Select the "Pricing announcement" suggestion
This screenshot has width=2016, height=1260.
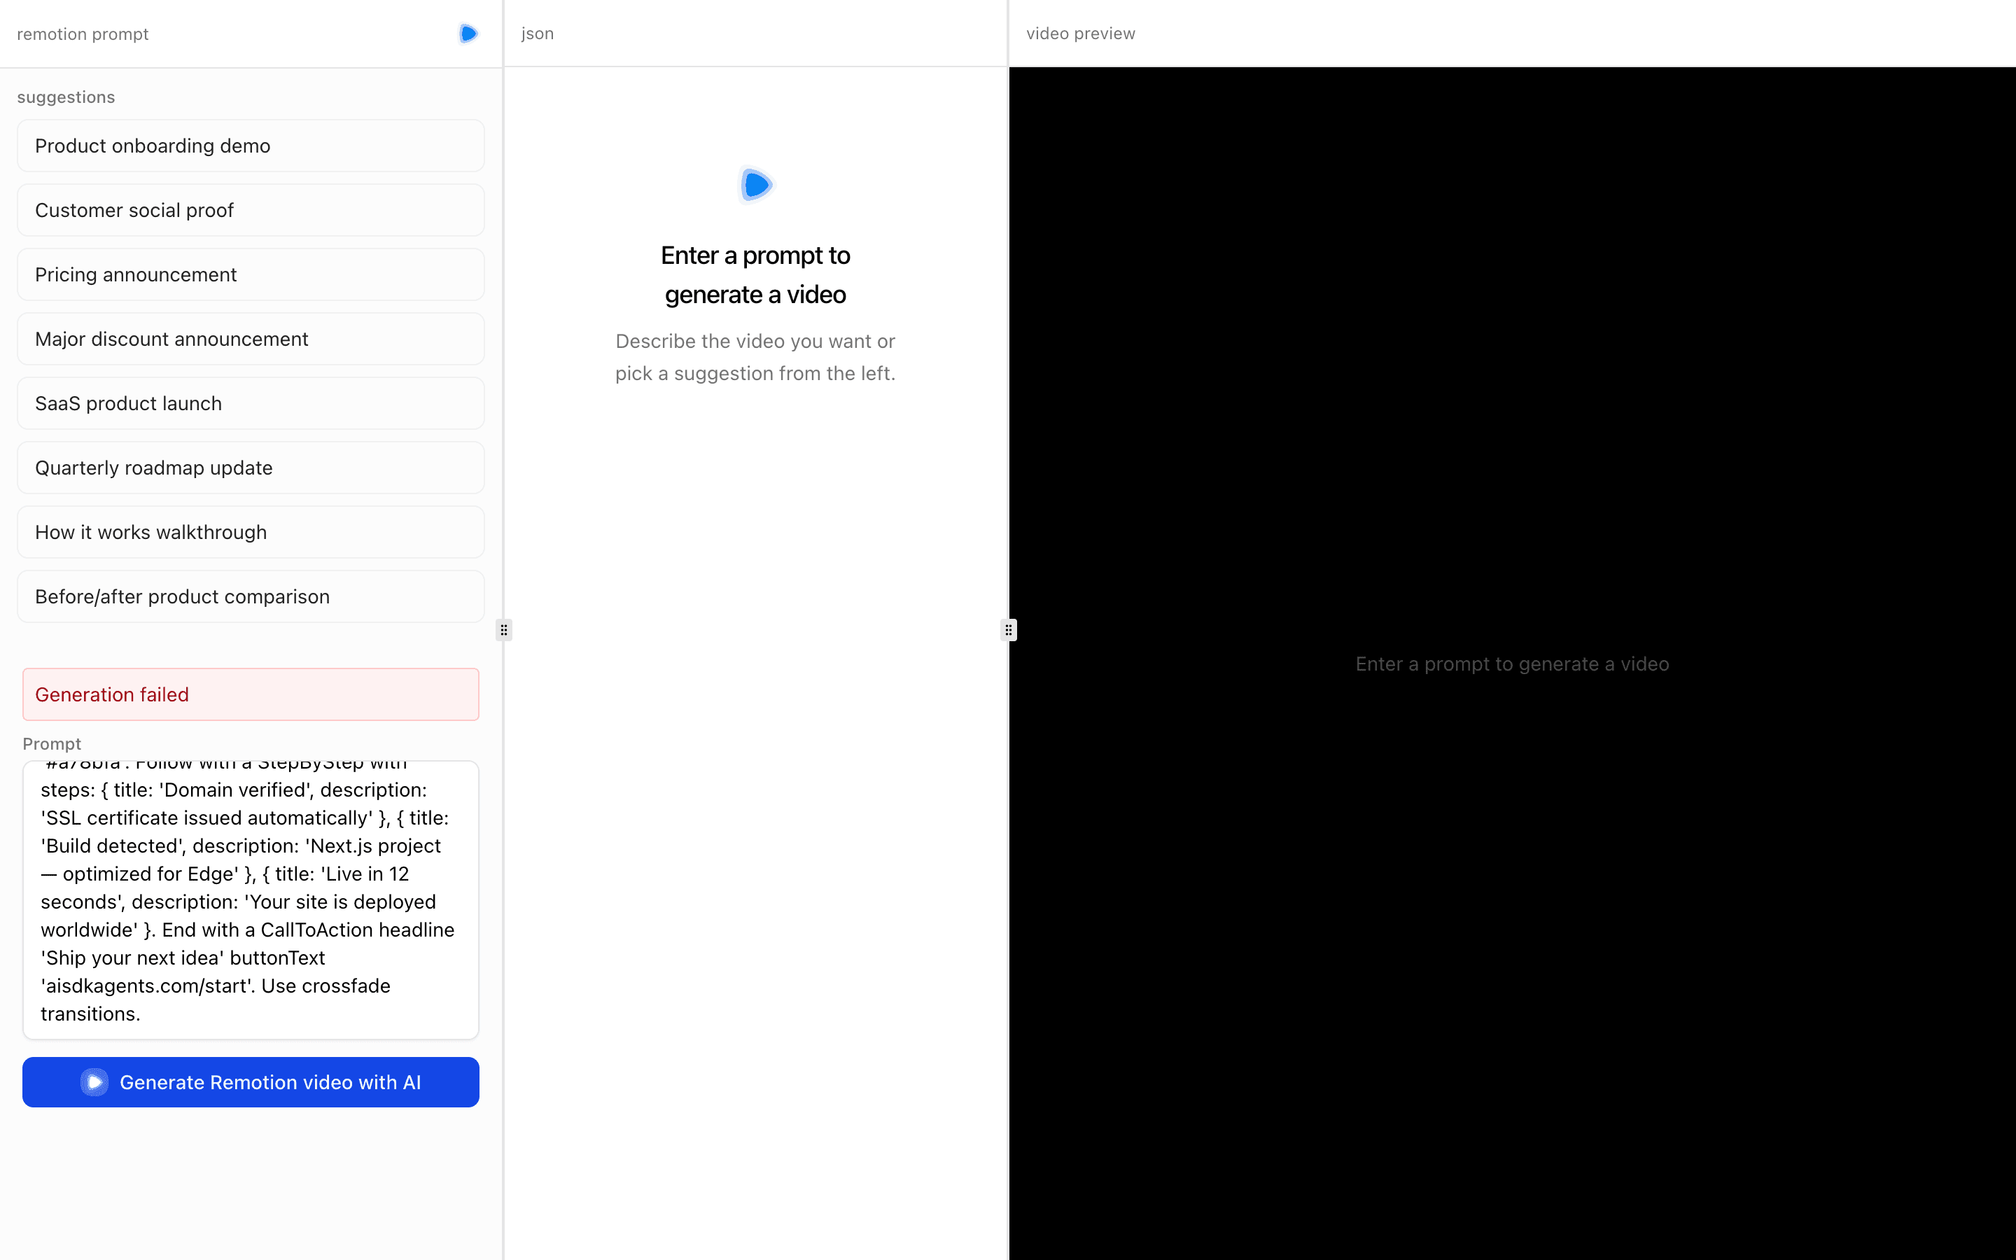(250, 274)
